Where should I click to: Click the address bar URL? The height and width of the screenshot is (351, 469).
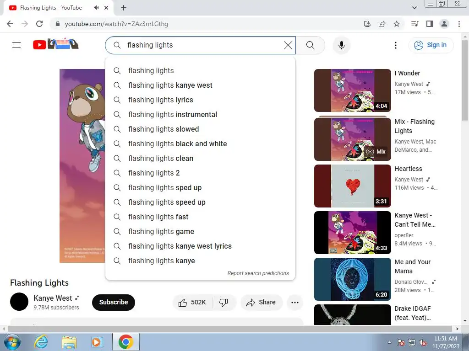pos(116,24)
